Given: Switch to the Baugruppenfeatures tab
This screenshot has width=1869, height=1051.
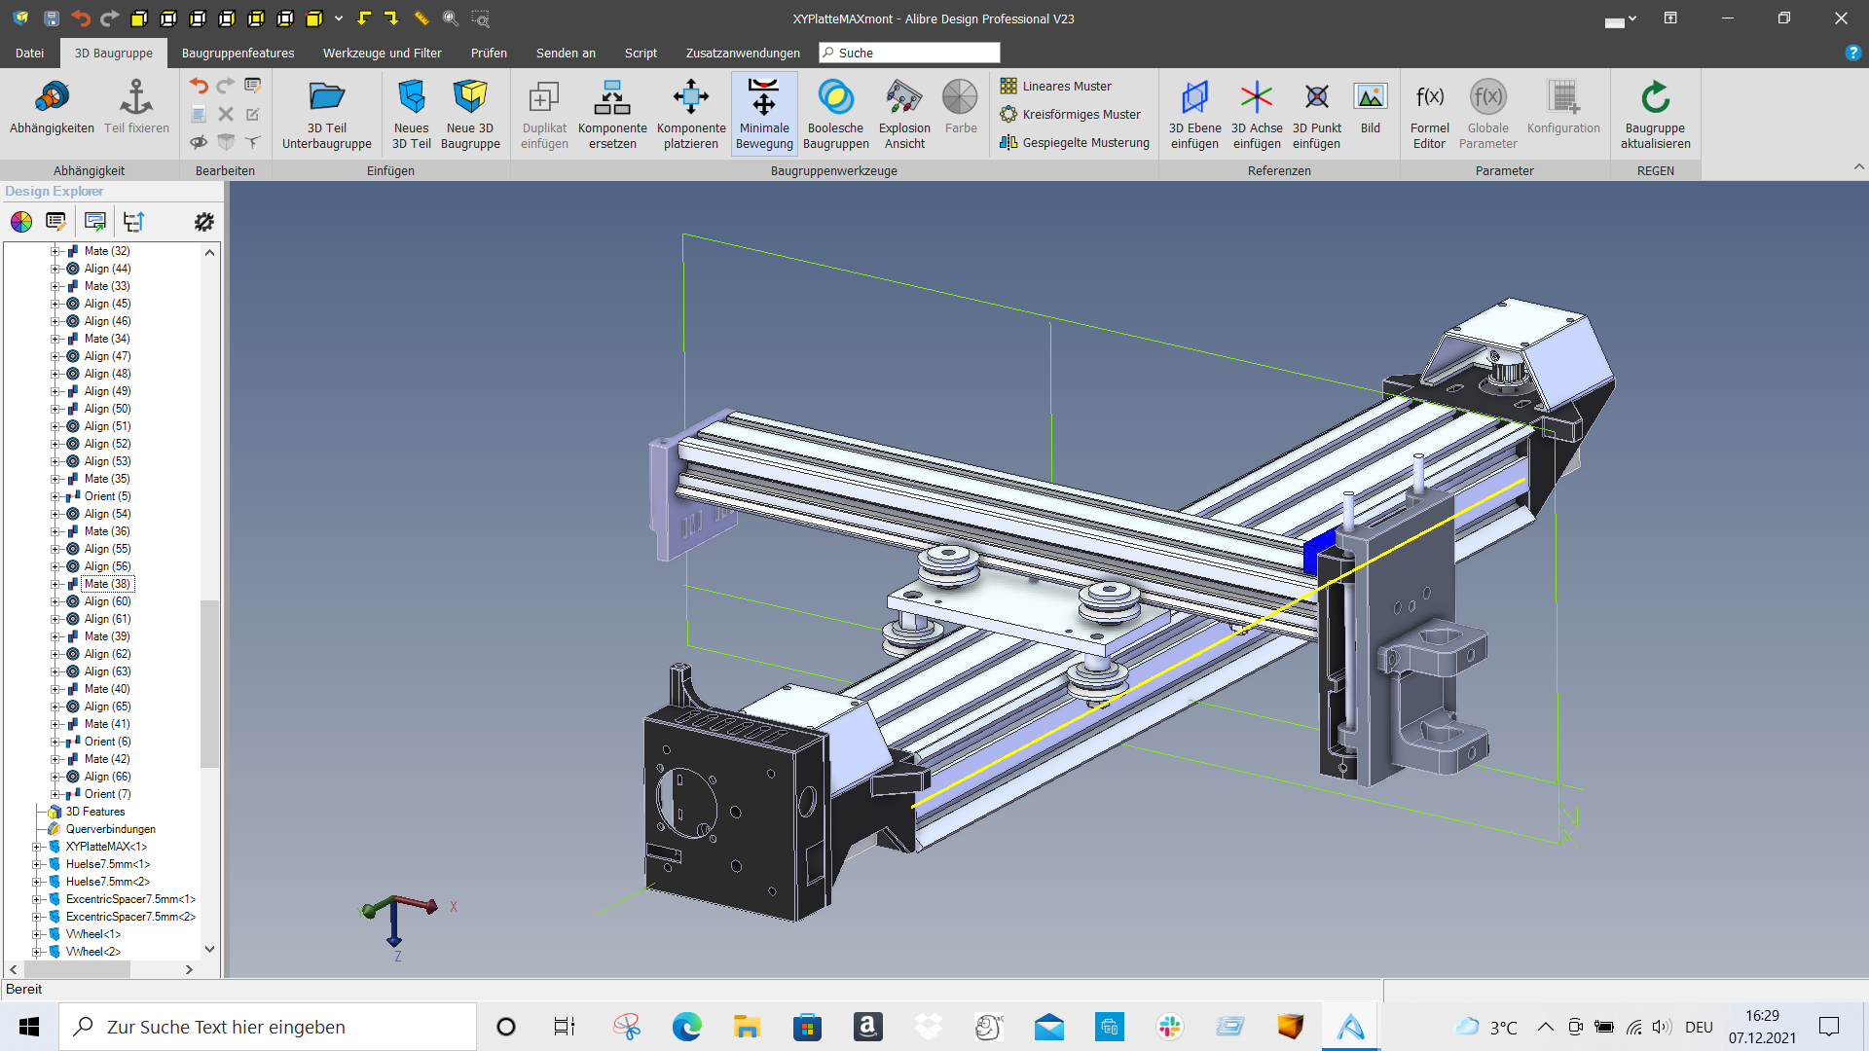Looking at the screenshot, I should tap(238, 53).
